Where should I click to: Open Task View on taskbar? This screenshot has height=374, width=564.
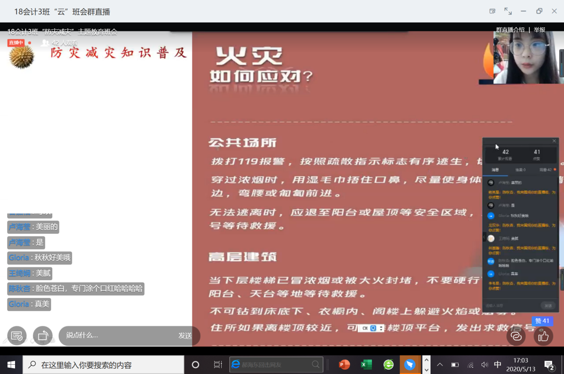coord(218,365)
